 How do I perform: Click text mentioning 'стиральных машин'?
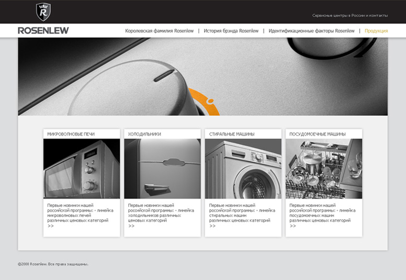(x=228, y=215)
